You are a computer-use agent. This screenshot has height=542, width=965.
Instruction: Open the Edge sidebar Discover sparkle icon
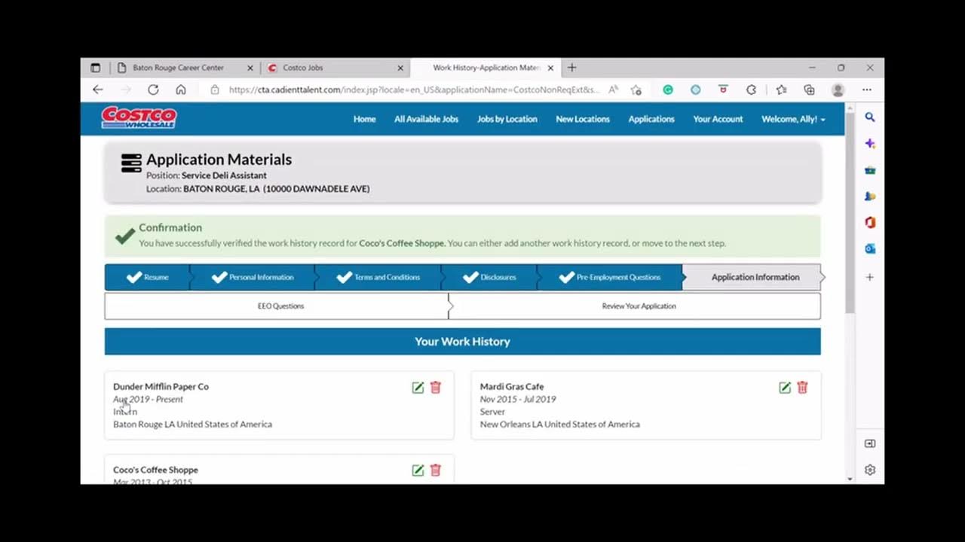870,143
